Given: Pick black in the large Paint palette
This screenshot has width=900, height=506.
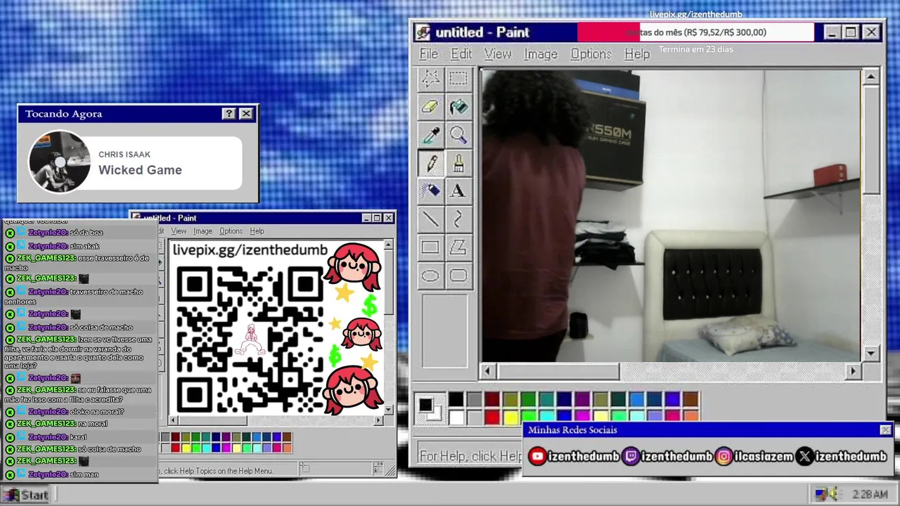Looking at the screenshot, I should pyautogui.click(x=456, y=400).
